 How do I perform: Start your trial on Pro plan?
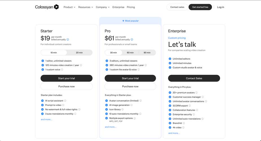(130, 78)
